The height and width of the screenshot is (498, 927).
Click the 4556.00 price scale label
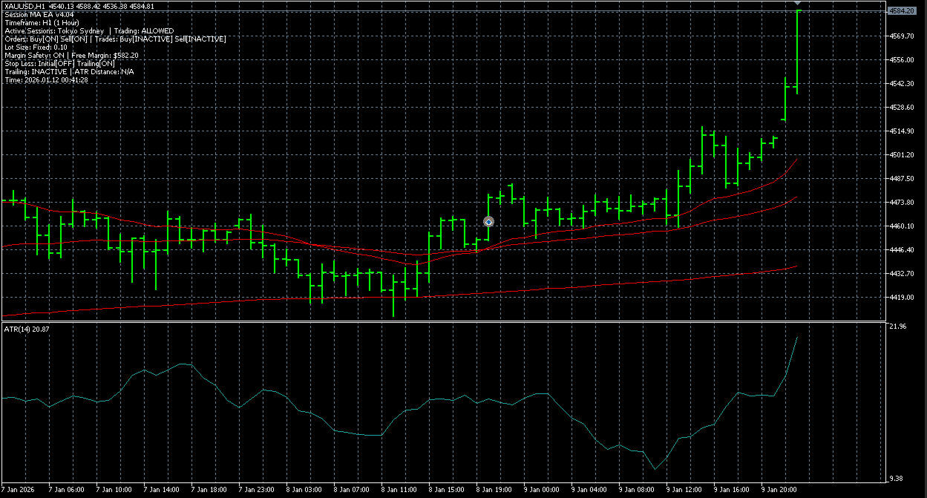tap(901, 59)
